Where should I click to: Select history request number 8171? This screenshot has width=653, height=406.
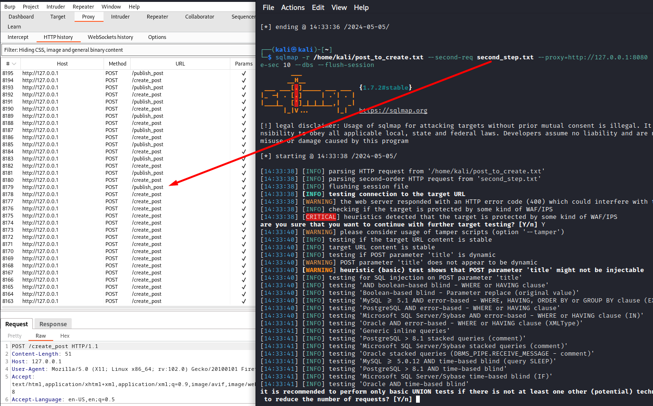point(128,244)
